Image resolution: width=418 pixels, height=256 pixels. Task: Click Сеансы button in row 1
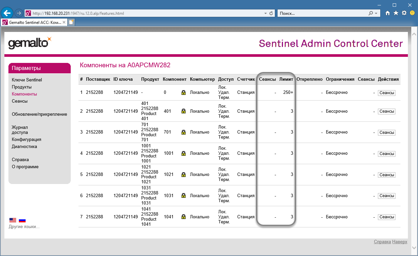[x=386, y=93]
